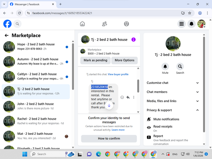This screenshot has width=212, height=159.
Task: Go to the Home feed icon
Action: coord(82,24)
